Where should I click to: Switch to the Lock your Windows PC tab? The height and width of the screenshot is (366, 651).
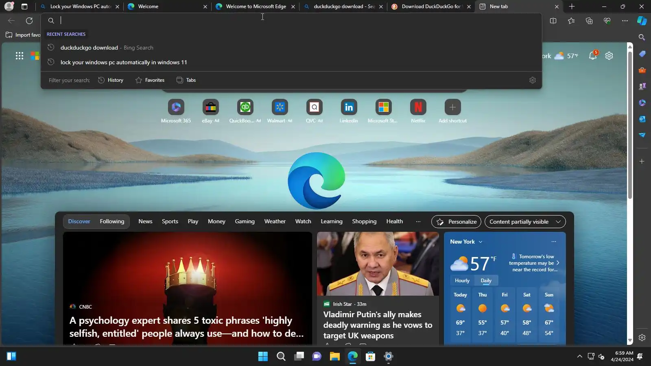(x=79, y=7)
